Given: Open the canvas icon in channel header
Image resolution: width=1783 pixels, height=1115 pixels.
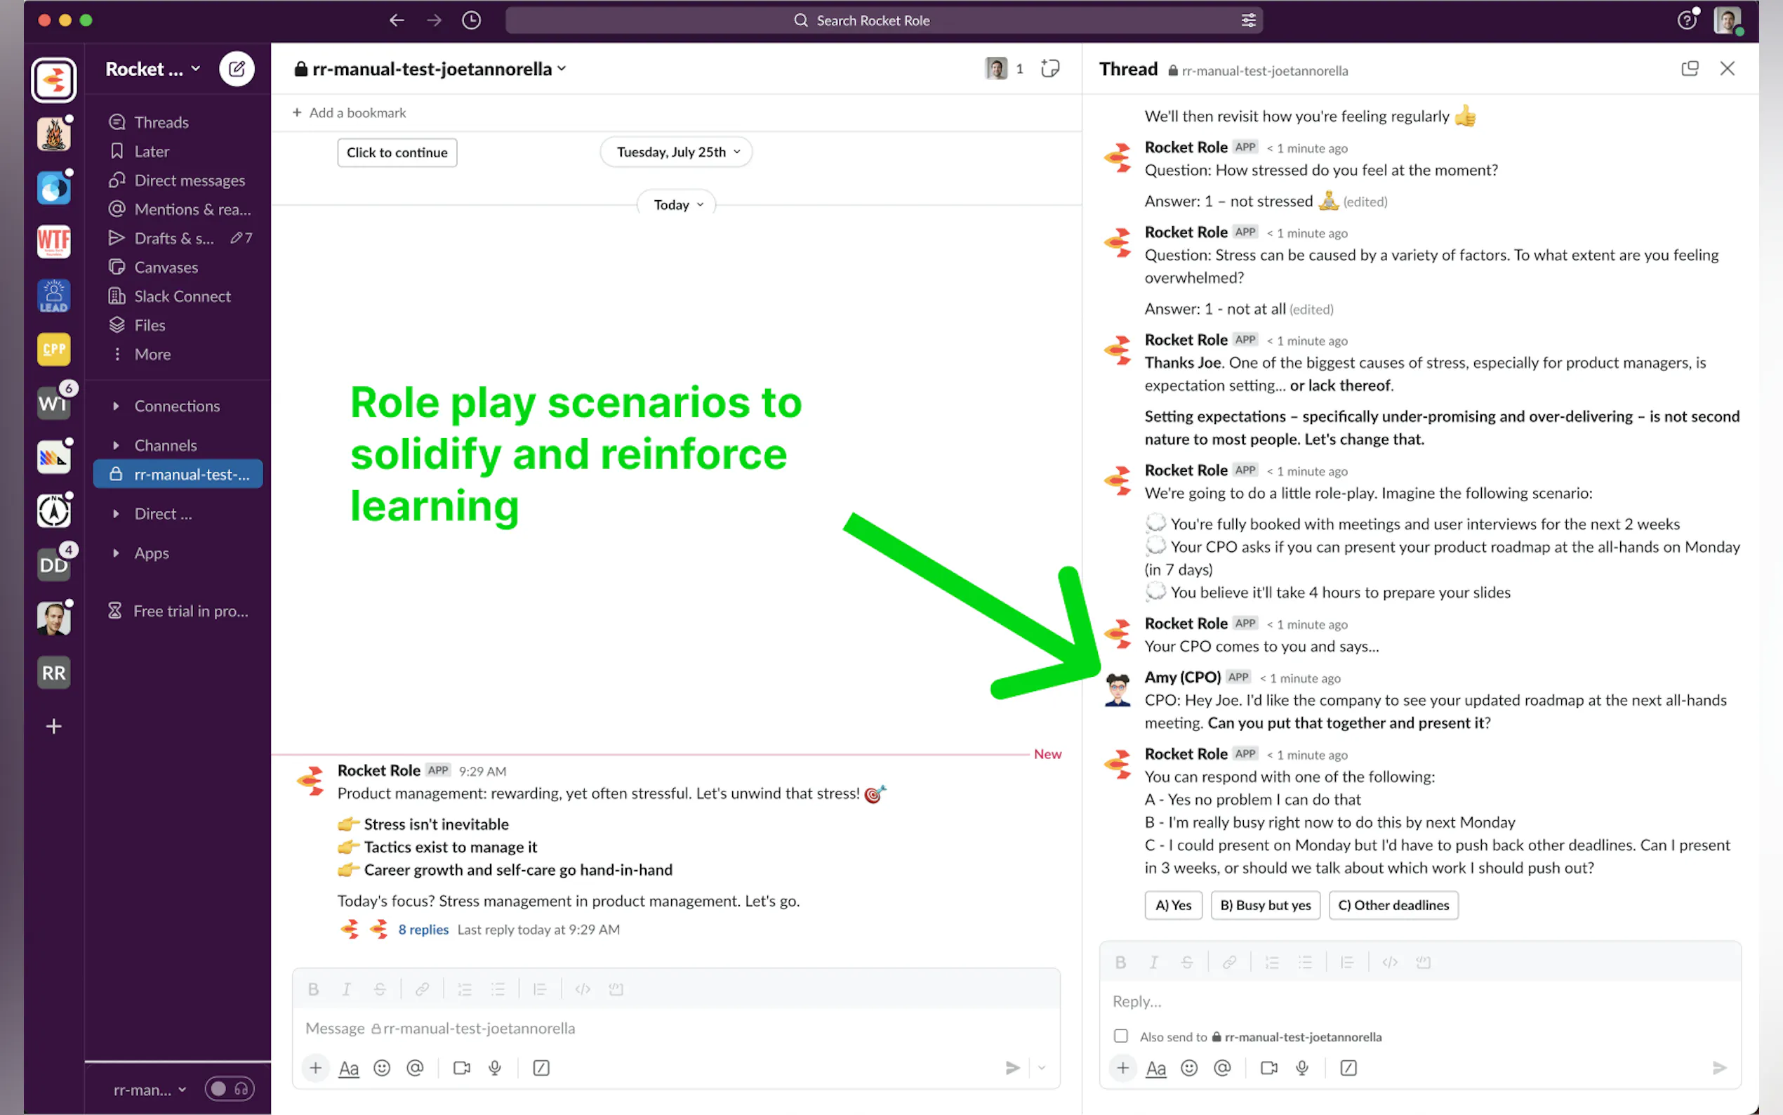Looking at the screenshot, I should 1049,69.
